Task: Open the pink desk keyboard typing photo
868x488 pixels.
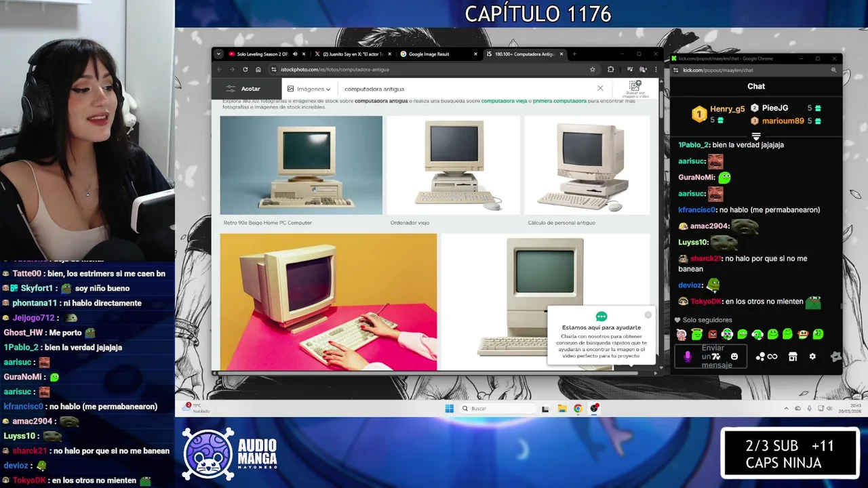Action: 328,302
